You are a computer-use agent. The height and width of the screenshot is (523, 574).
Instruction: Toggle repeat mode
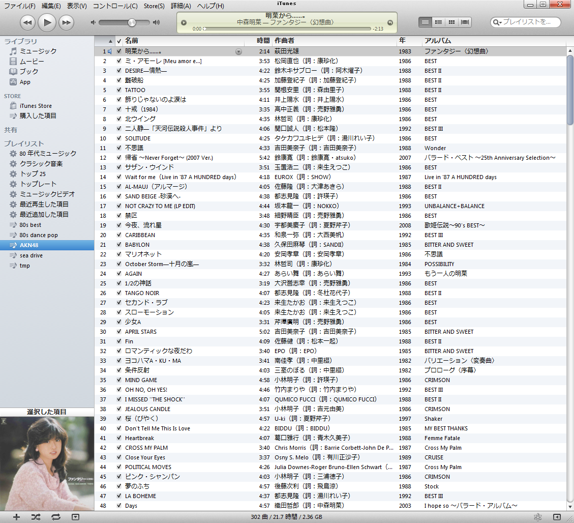tap(55, 517)
